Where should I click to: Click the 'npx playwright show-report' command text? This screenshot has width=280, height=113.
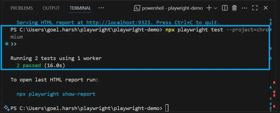click(x=56, y=94)
